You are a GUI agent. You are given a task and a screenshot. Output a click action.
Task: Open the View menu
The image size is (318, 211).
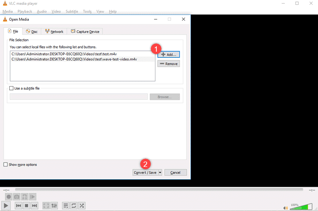[x=100, y=11]
